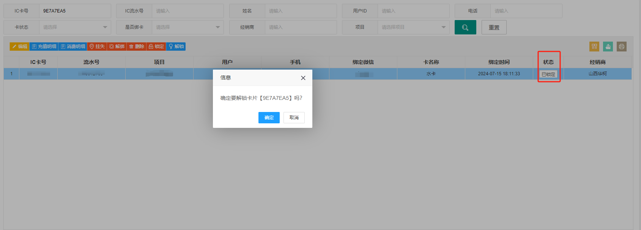Click the 挂失 report-loss button
641x230 pixels.
pyautogui.click(x=97, y=47)
